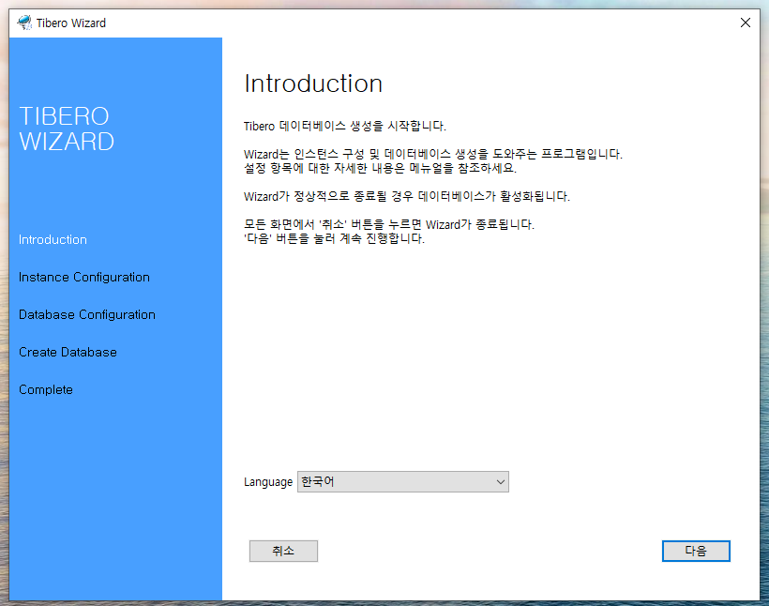The height and width of the screenshot is (606, 769).
Task: Click the line "'다음' 버튼을 눌러 계속 진행합니다."
Action: pos(334,239)
